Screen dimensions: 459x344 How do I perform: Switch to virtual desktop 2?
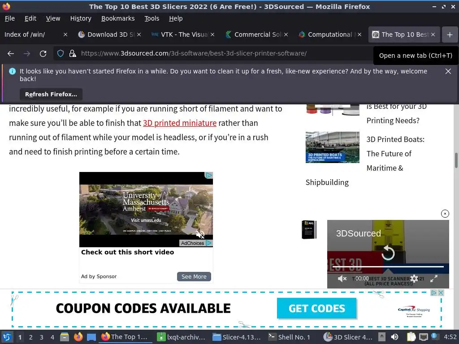tap(30, 337)
